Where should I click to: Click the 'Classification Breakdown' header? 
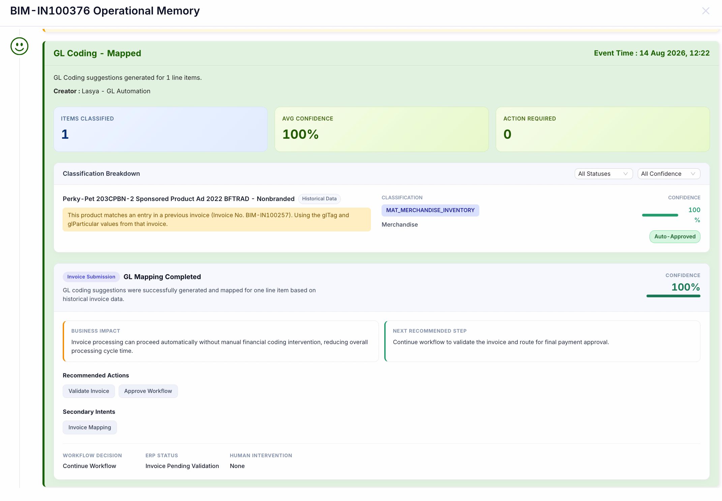(101, 174)
